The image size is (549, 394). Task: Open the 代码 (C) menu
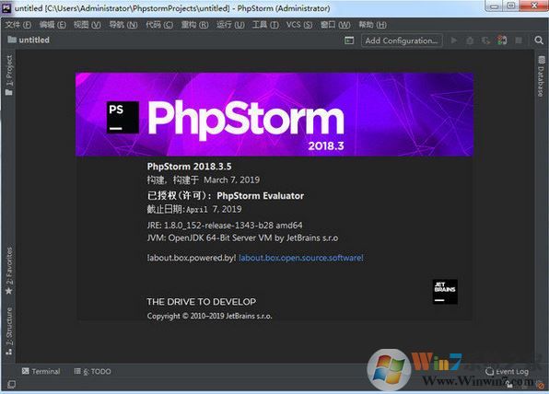coord(159,25)
